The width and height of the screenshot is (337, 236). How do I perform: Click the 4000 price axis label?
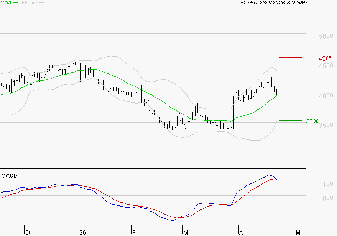(x=326, y=95)
